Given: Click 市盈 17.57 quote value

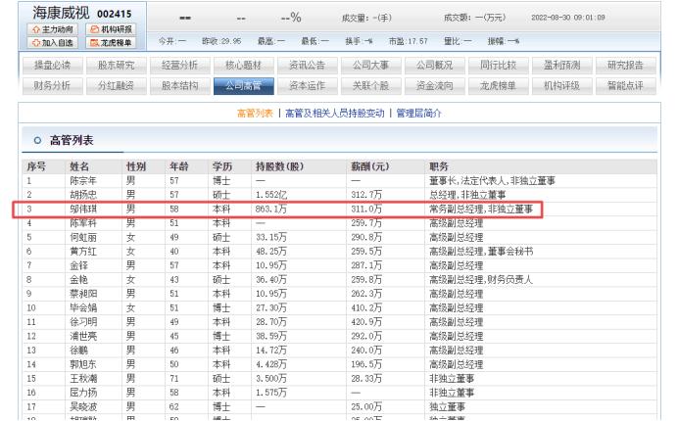Looking at the screenshot, I should [x=409, y=41].
